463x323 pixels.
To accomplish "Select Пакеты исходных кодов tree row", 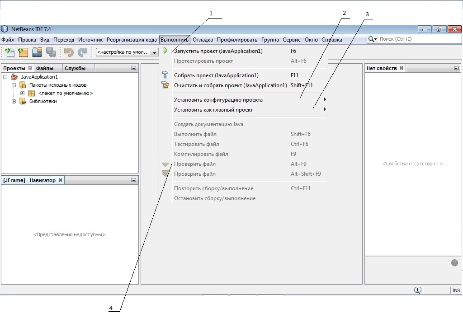I will [58, 85].
